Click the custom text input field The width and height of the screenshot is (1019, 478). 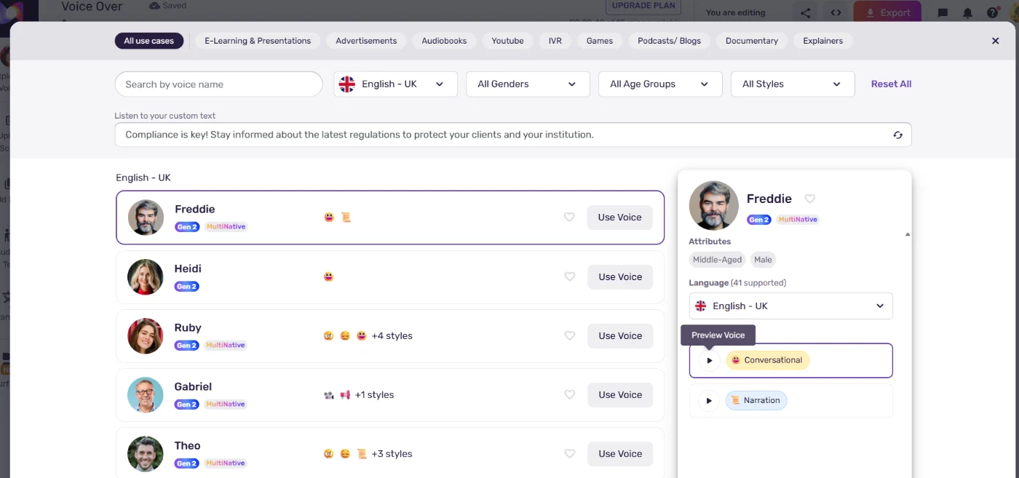[513, 135]
